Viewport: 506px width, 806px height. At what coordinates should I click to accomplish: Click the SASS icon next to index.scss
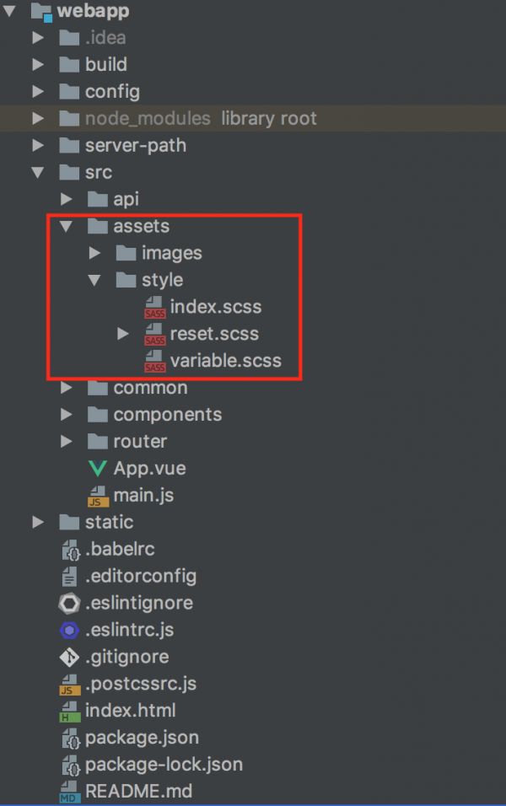click(154, 308)
